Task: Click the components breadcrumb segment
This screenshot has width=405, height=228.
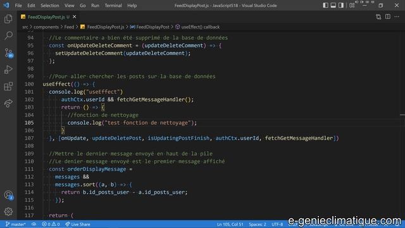Action: [46, 27]
